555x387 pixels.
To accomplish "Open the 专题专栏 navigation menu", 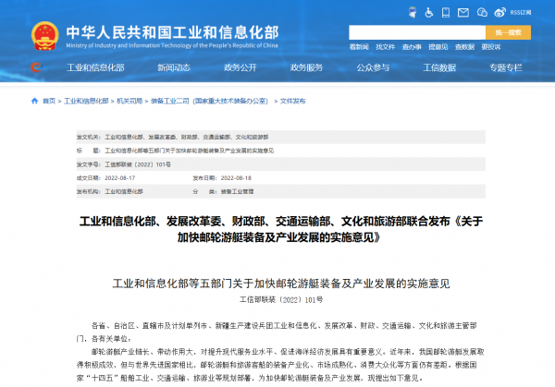I will pos(506,67).
